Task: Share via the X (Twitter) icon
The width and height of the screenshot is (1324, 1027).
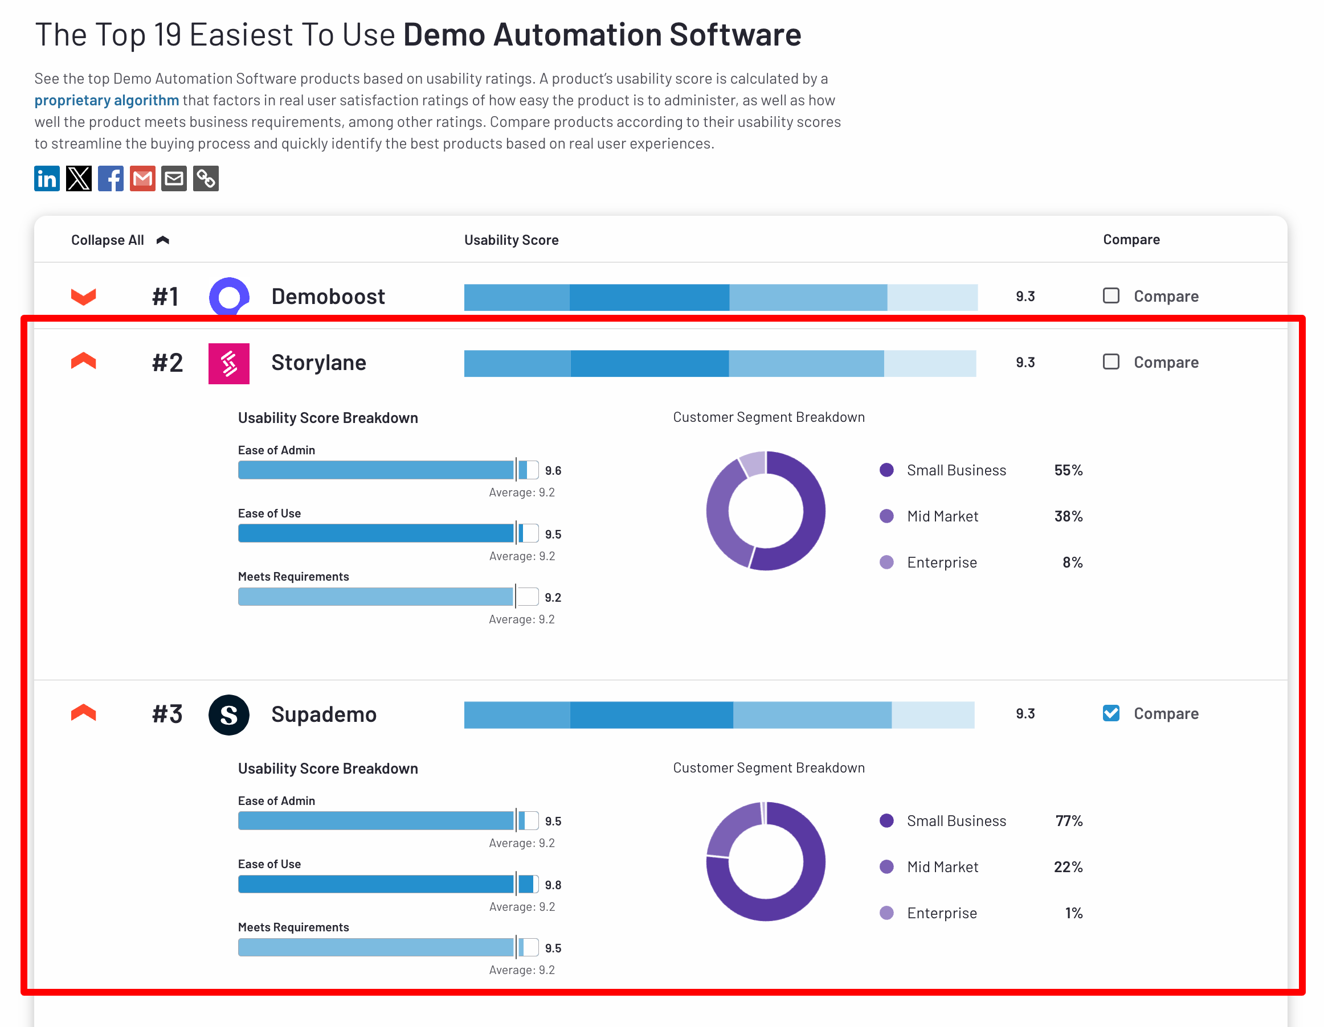Action: 79,178
